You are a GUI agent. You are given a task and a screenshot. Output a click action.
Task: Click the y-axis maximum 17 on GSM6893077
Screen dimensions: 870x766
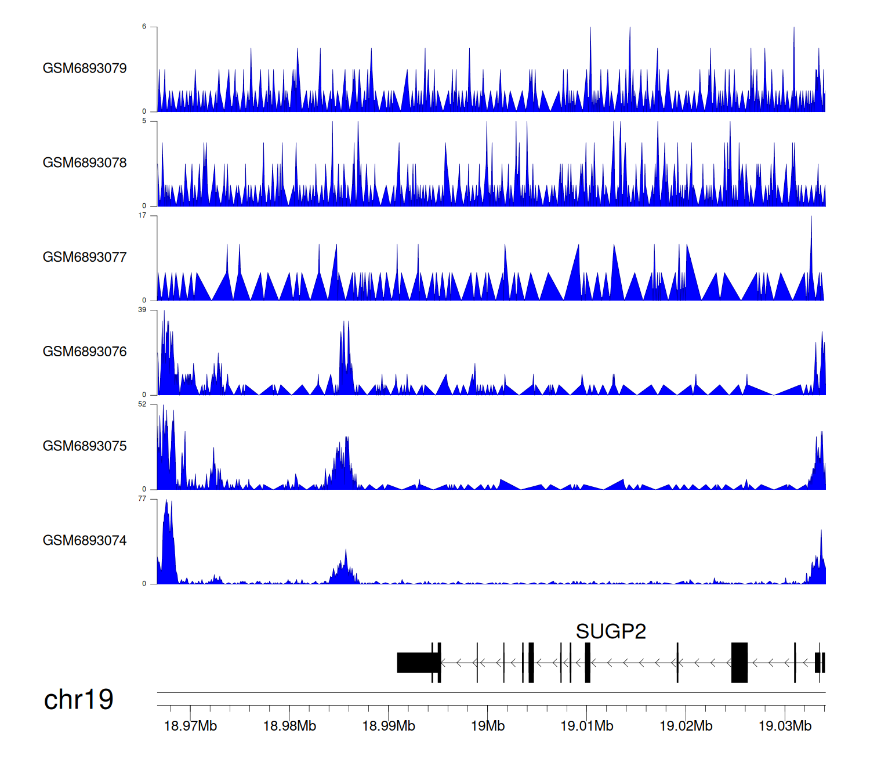142,215
